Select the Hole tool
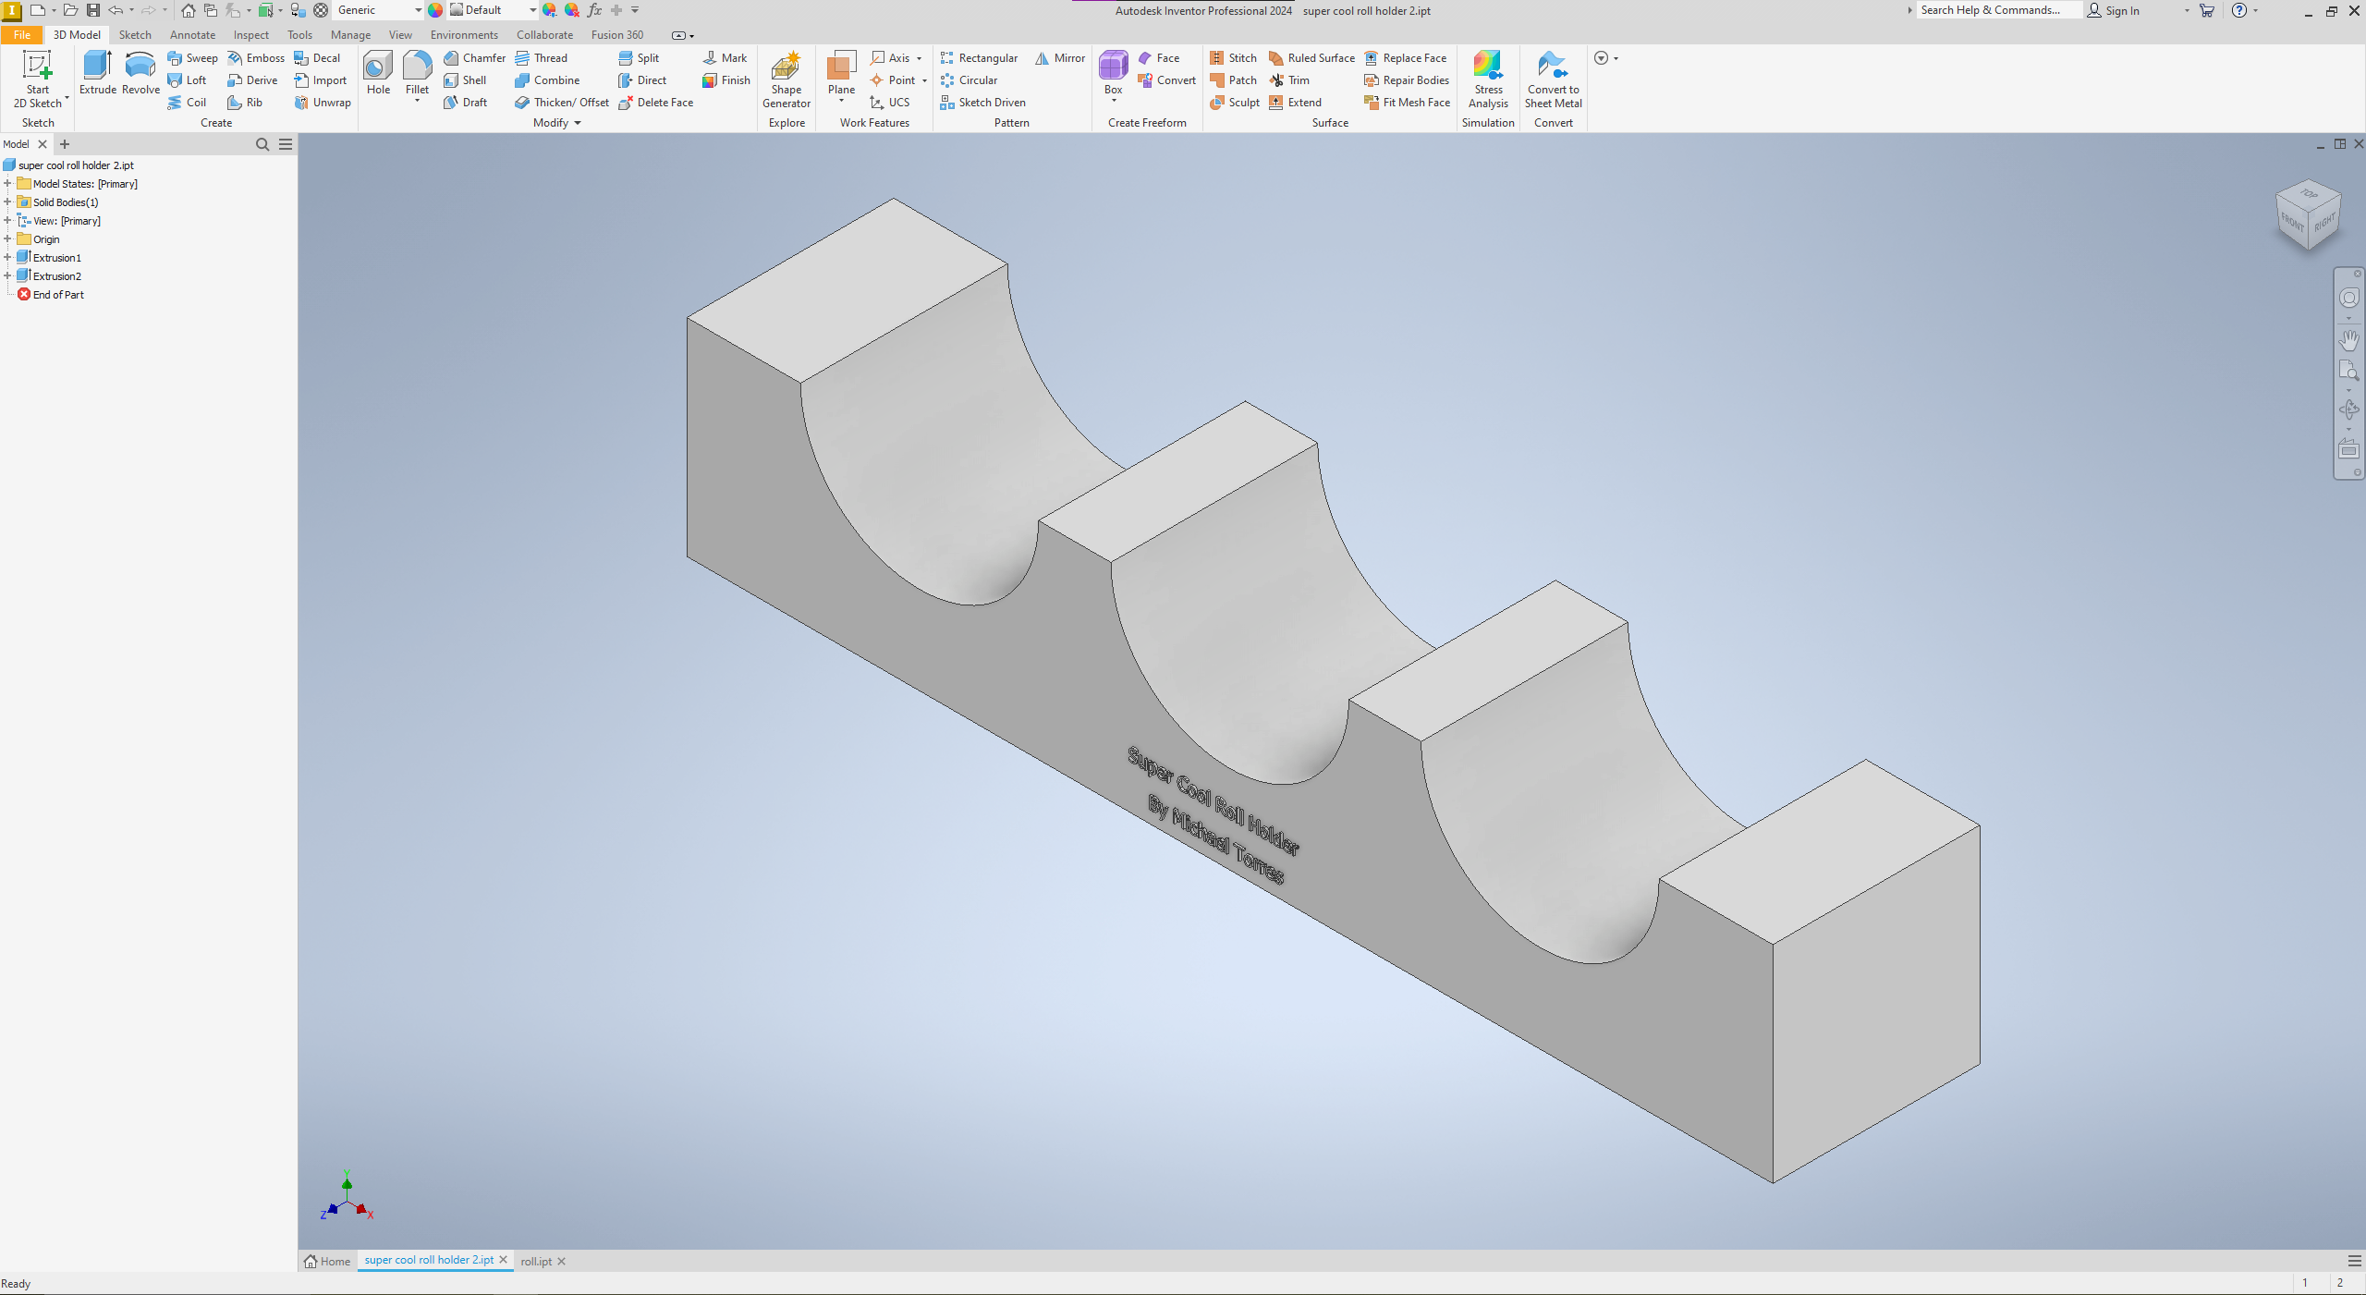Image resolution: width=2366 pixels, height=1295 pixels. tap(378, 73)
